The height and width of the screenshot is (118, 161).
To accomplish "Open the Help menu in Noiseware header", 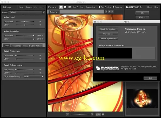I will (x=156, y=7).
